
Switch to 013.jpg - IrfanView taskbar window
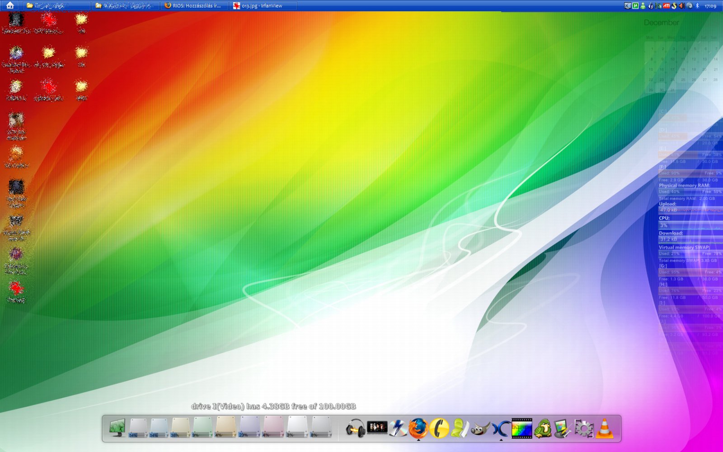(x=264, y=5)
